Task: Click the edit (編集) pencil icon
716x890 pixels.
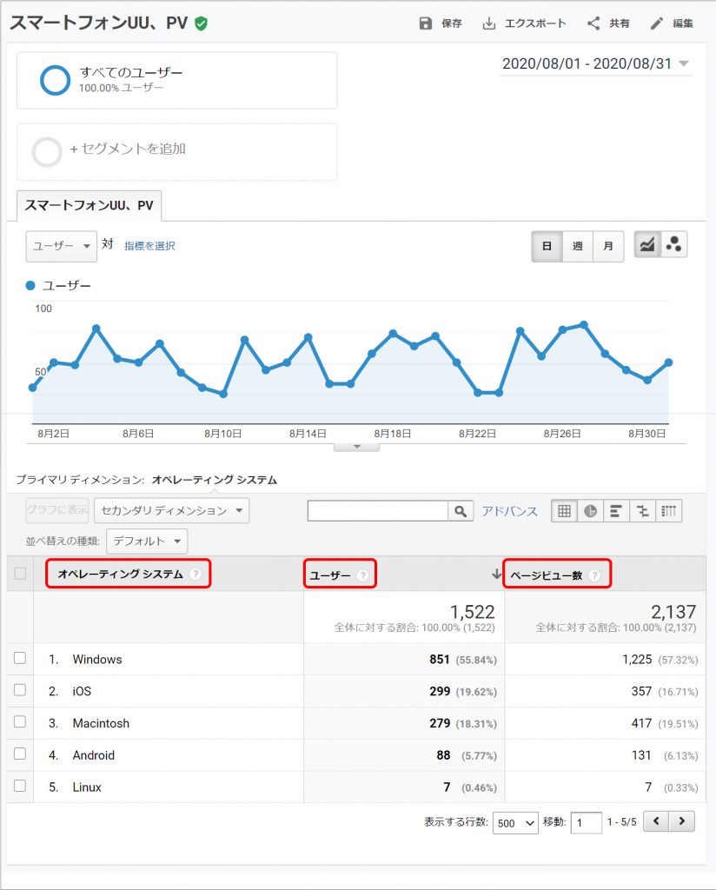Action: pyautogui.click(x=656, y=23)
